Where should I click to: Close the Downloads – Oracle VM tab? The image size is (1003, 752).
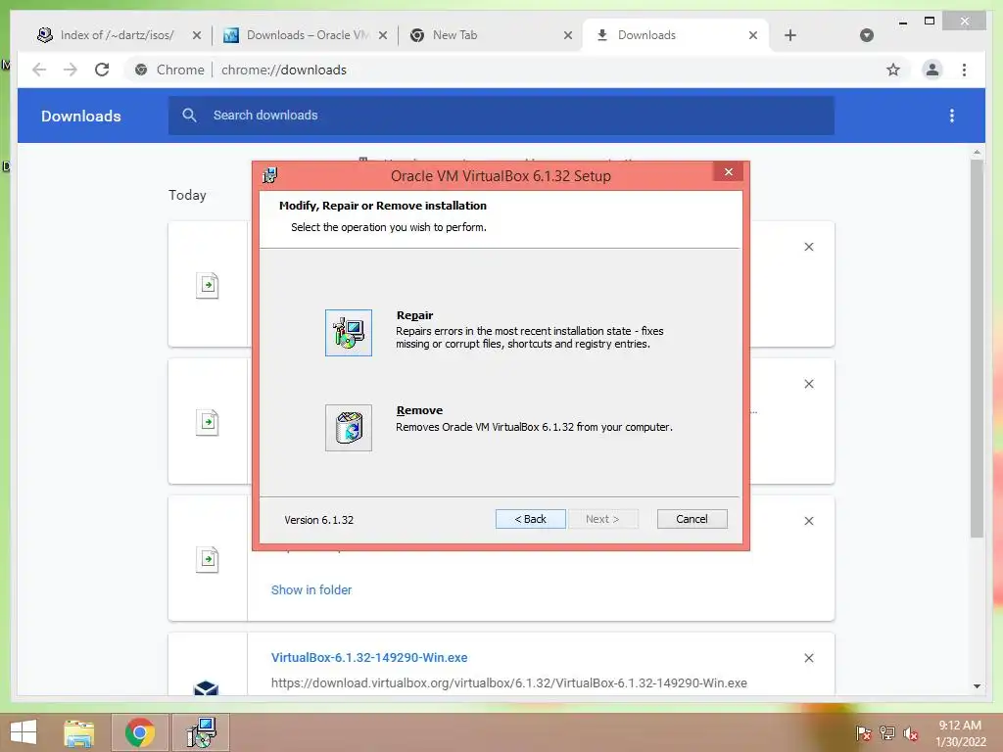click(x=383, y=35)
